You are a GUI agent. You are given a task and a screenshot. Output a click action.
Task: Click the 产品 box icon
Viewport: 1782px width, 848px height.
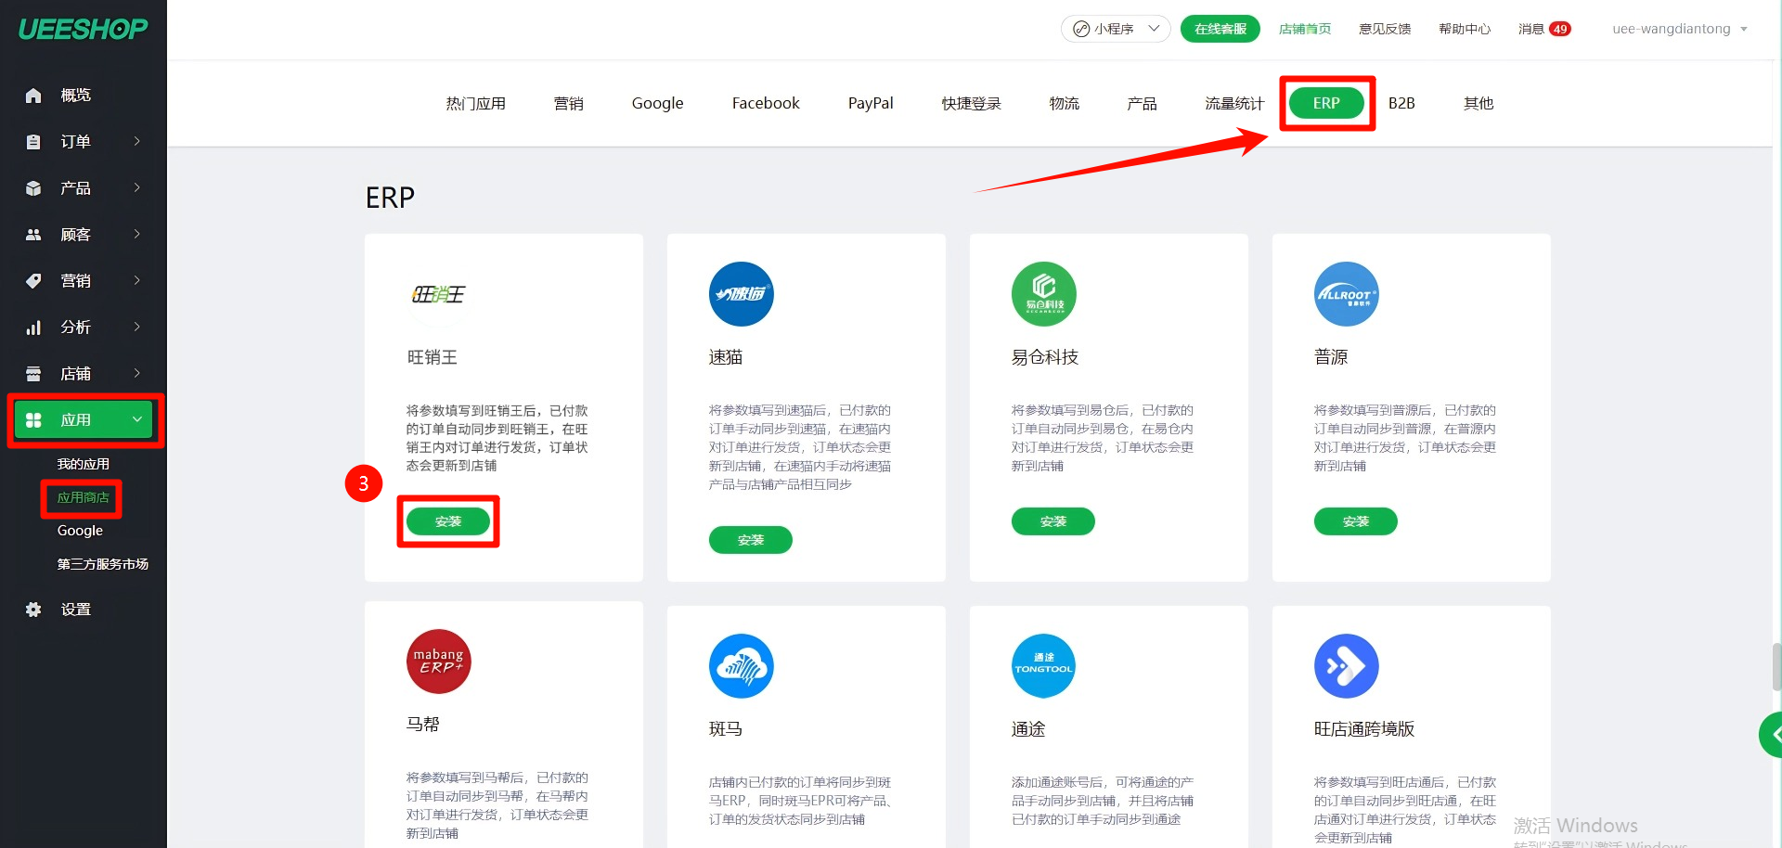click(33, 188)
